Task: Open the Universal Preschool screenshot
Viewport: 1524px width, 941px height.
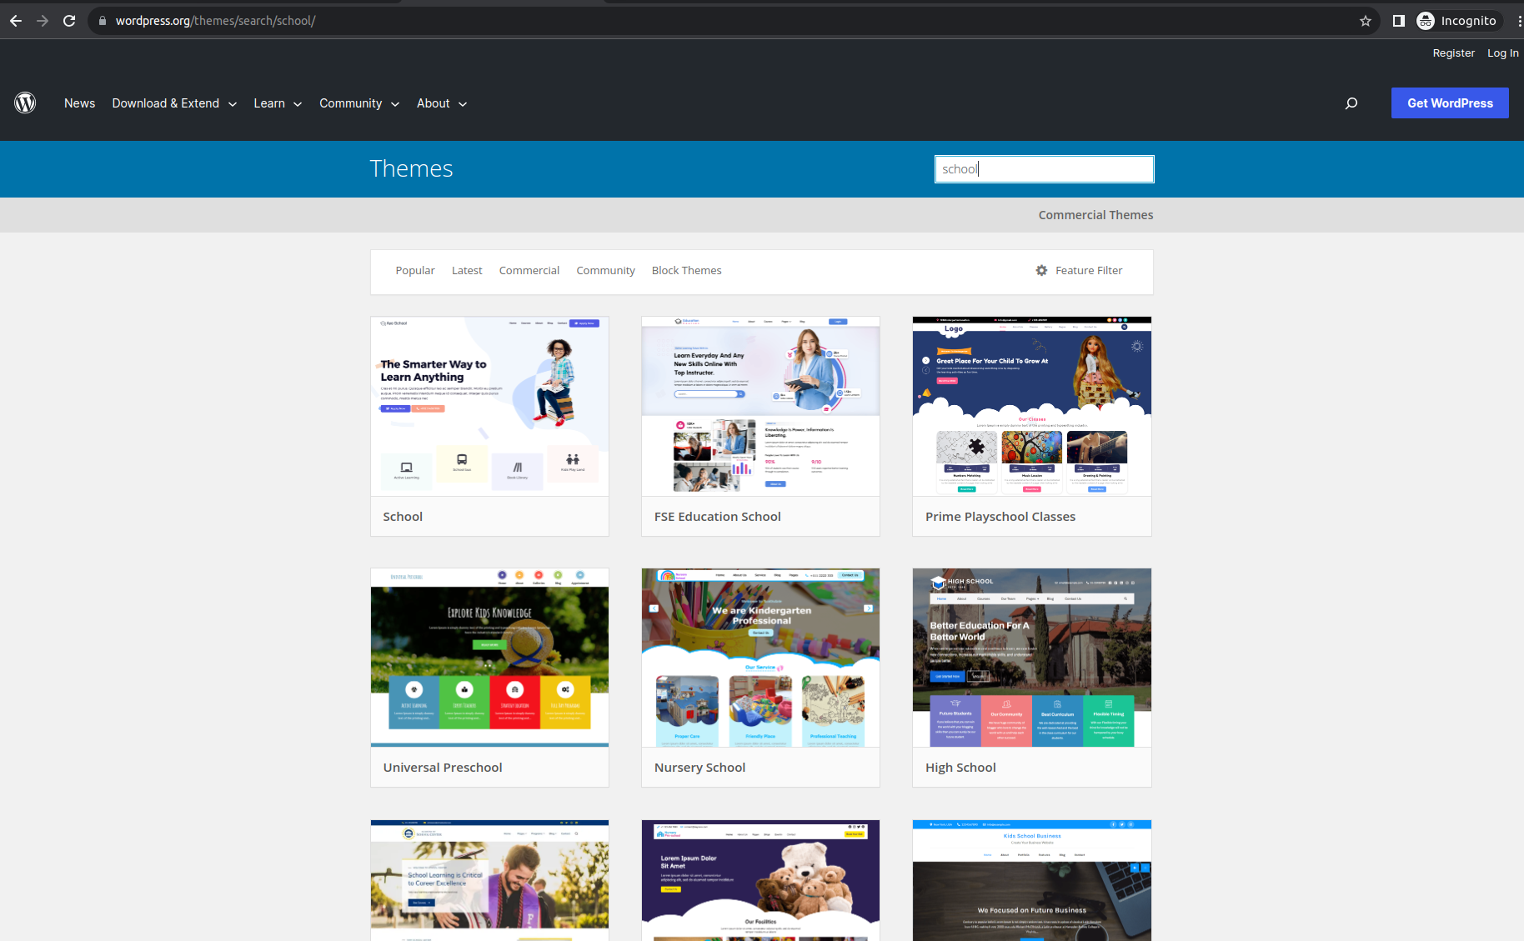Action: tap(489, 658)
